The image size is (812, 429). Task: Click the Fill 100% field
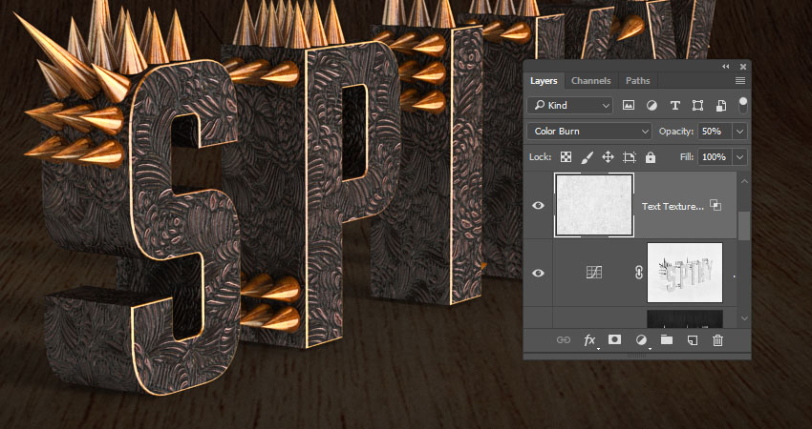point(715,157)
